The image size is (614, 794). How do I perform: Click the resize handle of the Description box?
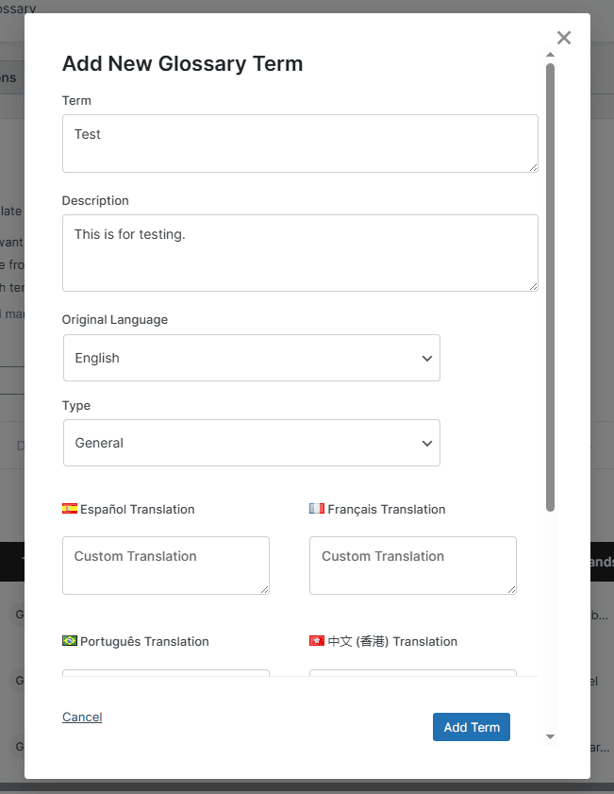click(534, 286)
